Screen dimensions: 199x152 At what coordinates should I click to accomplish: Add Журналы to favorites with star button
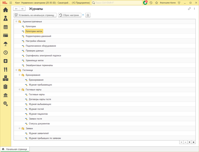point(88,15)
